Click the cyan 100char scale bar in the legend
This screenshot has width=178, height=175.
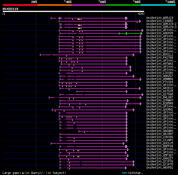[x=124, y=173]
